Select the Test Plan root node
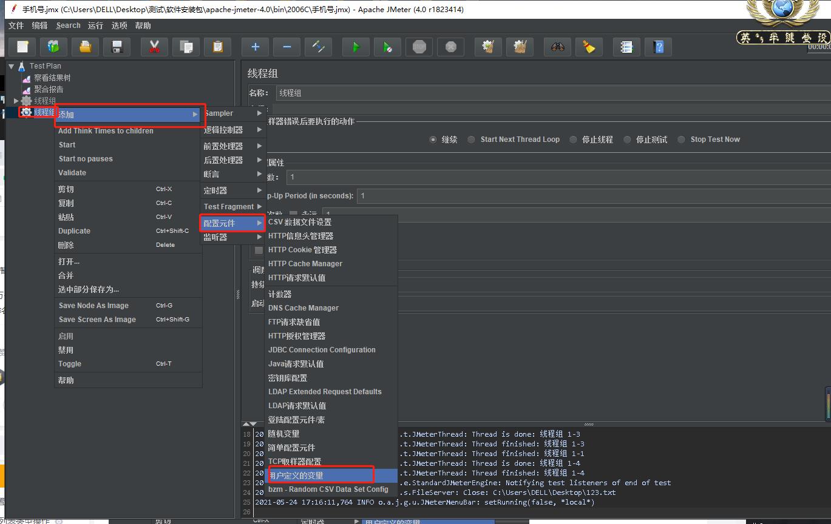The image size is (831, 524). tap(46, 66)
